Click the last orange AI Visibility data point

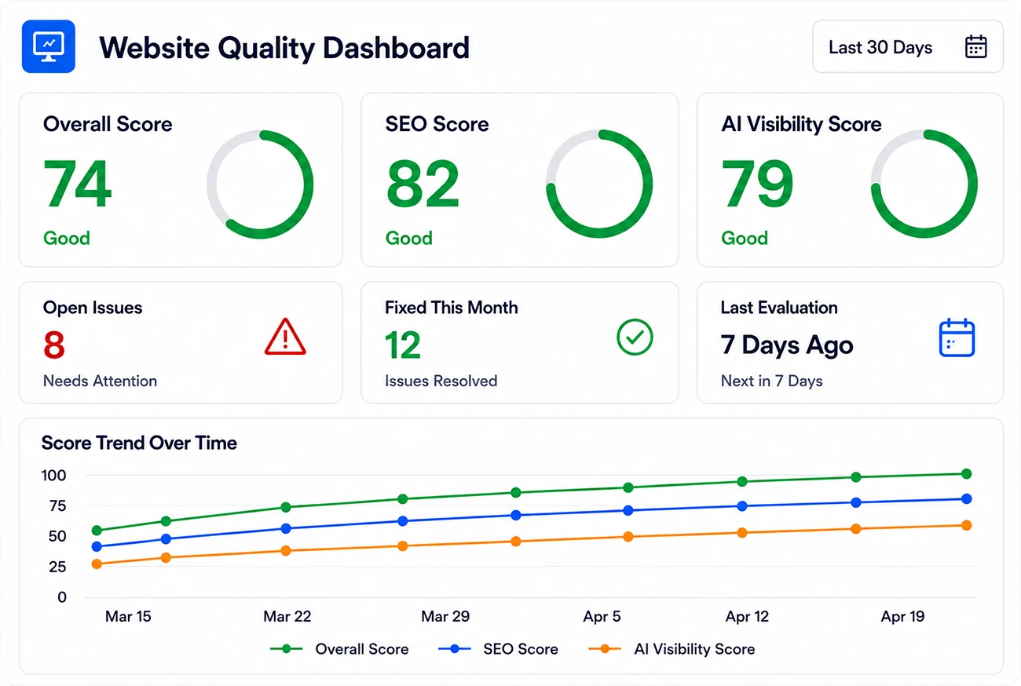click(966, 525)
